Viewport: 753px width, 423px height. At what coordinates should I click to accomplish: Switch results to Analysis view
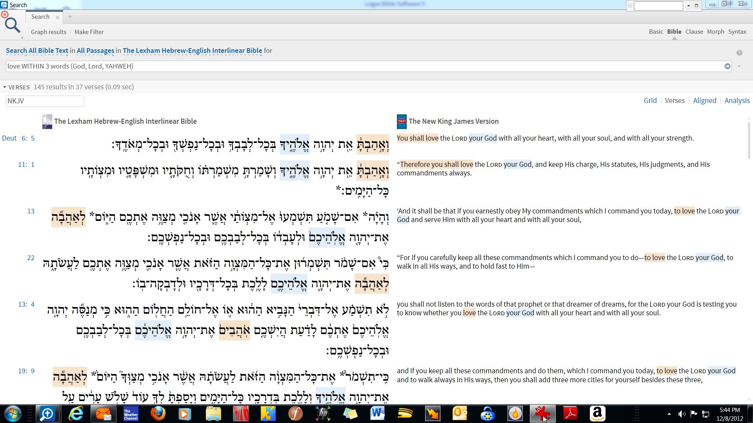click(737, 101)
